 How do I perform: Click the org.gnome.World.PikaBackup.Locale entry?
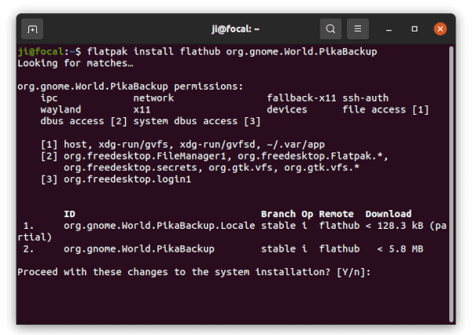tap(159, 226)
